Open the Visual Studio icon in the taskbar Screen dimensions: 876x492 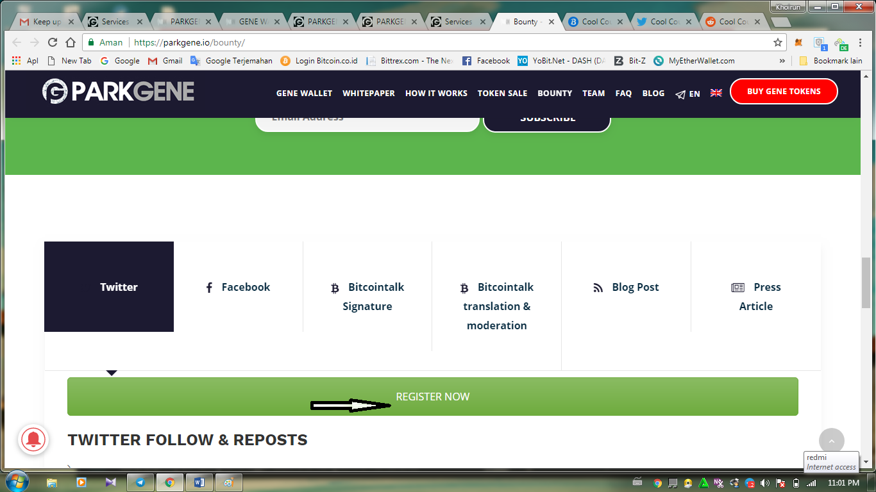[111, 482]
